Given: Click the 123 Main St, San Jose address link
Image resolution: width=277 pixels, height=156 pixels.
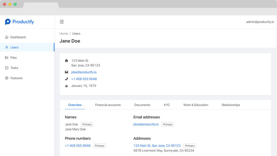Looking at the screenshot, I should pos(157,146).
